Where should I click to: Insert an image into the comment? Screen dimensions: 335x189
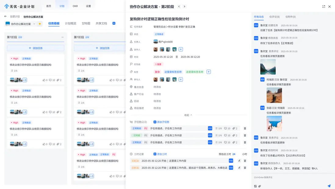[x=255, y=186]
